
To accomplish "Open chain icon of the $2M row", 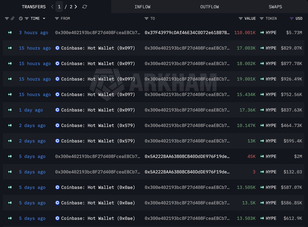I will pyautogui.click(x=10, y=156).
